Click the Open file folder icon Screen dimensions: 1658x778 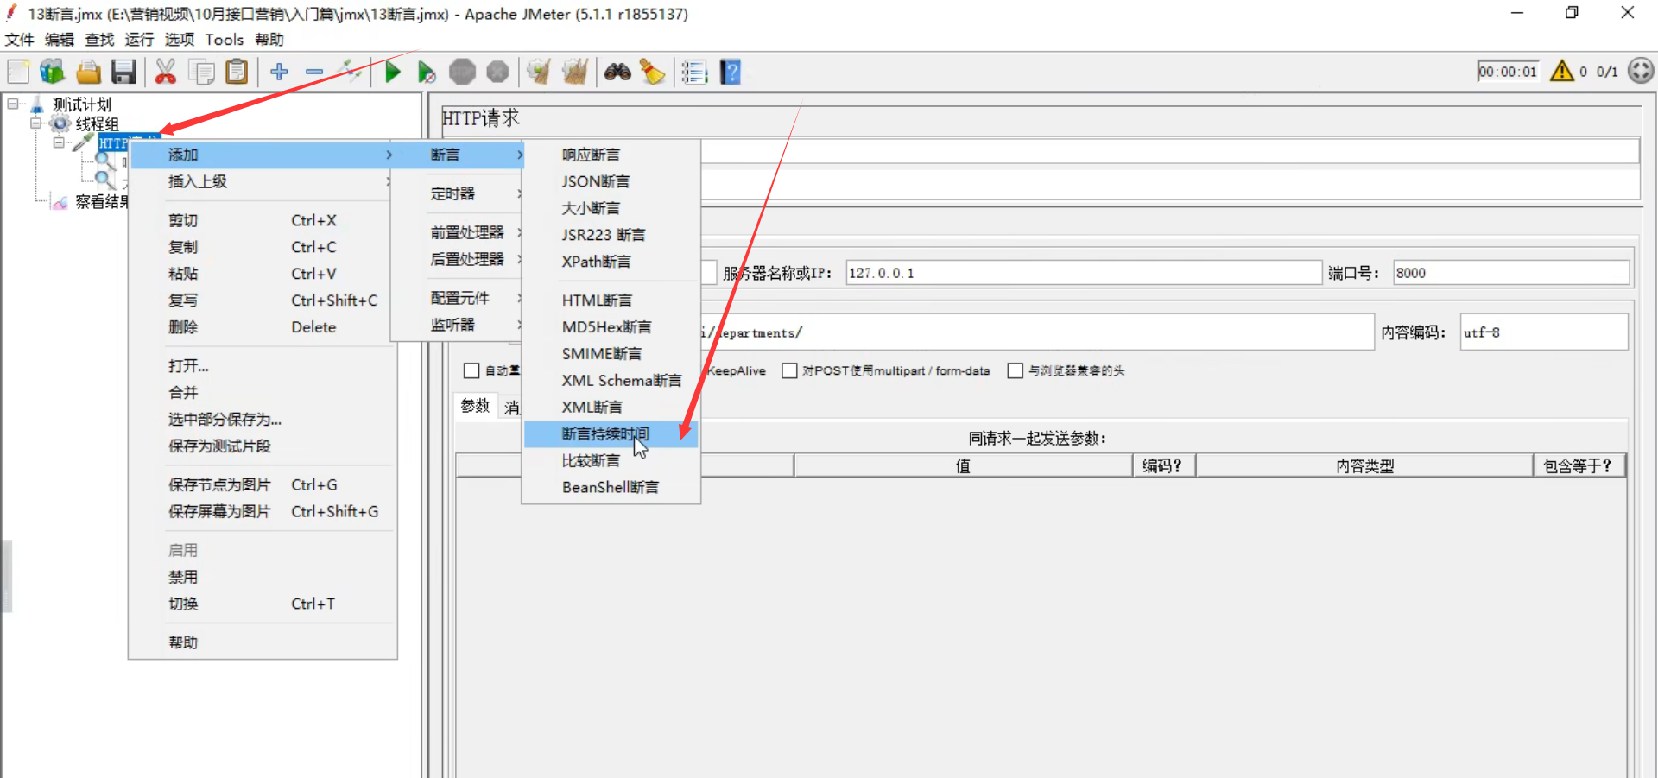(x=88, y=72)
